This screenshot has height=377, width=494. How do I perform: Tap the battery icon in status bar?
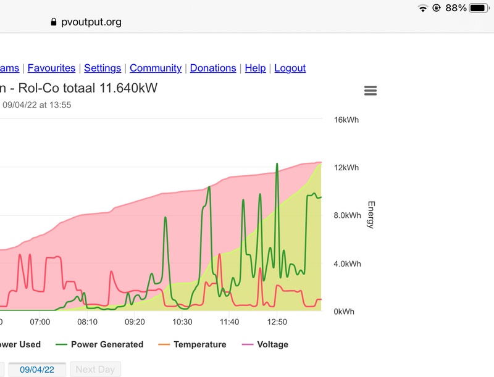[479, 8]
